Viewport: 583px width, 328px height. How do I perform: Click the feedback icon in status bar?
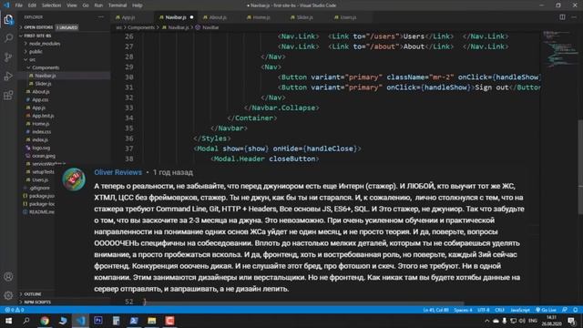[x=565, y=310]
